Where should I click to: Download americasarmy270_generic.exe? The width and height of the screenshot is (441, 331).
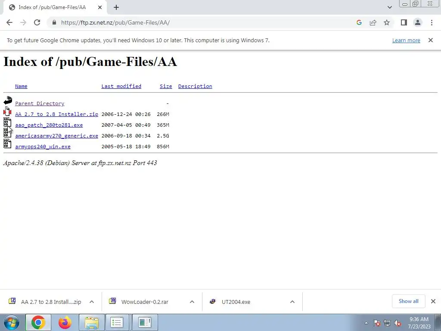point(56,136)
